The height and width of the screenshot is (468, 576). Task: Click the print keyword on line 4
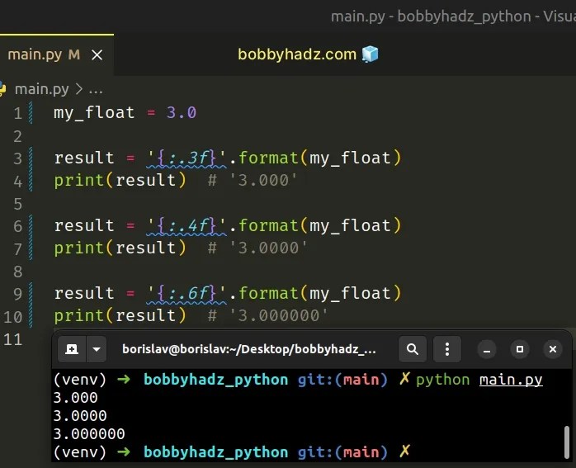point(79,181)
